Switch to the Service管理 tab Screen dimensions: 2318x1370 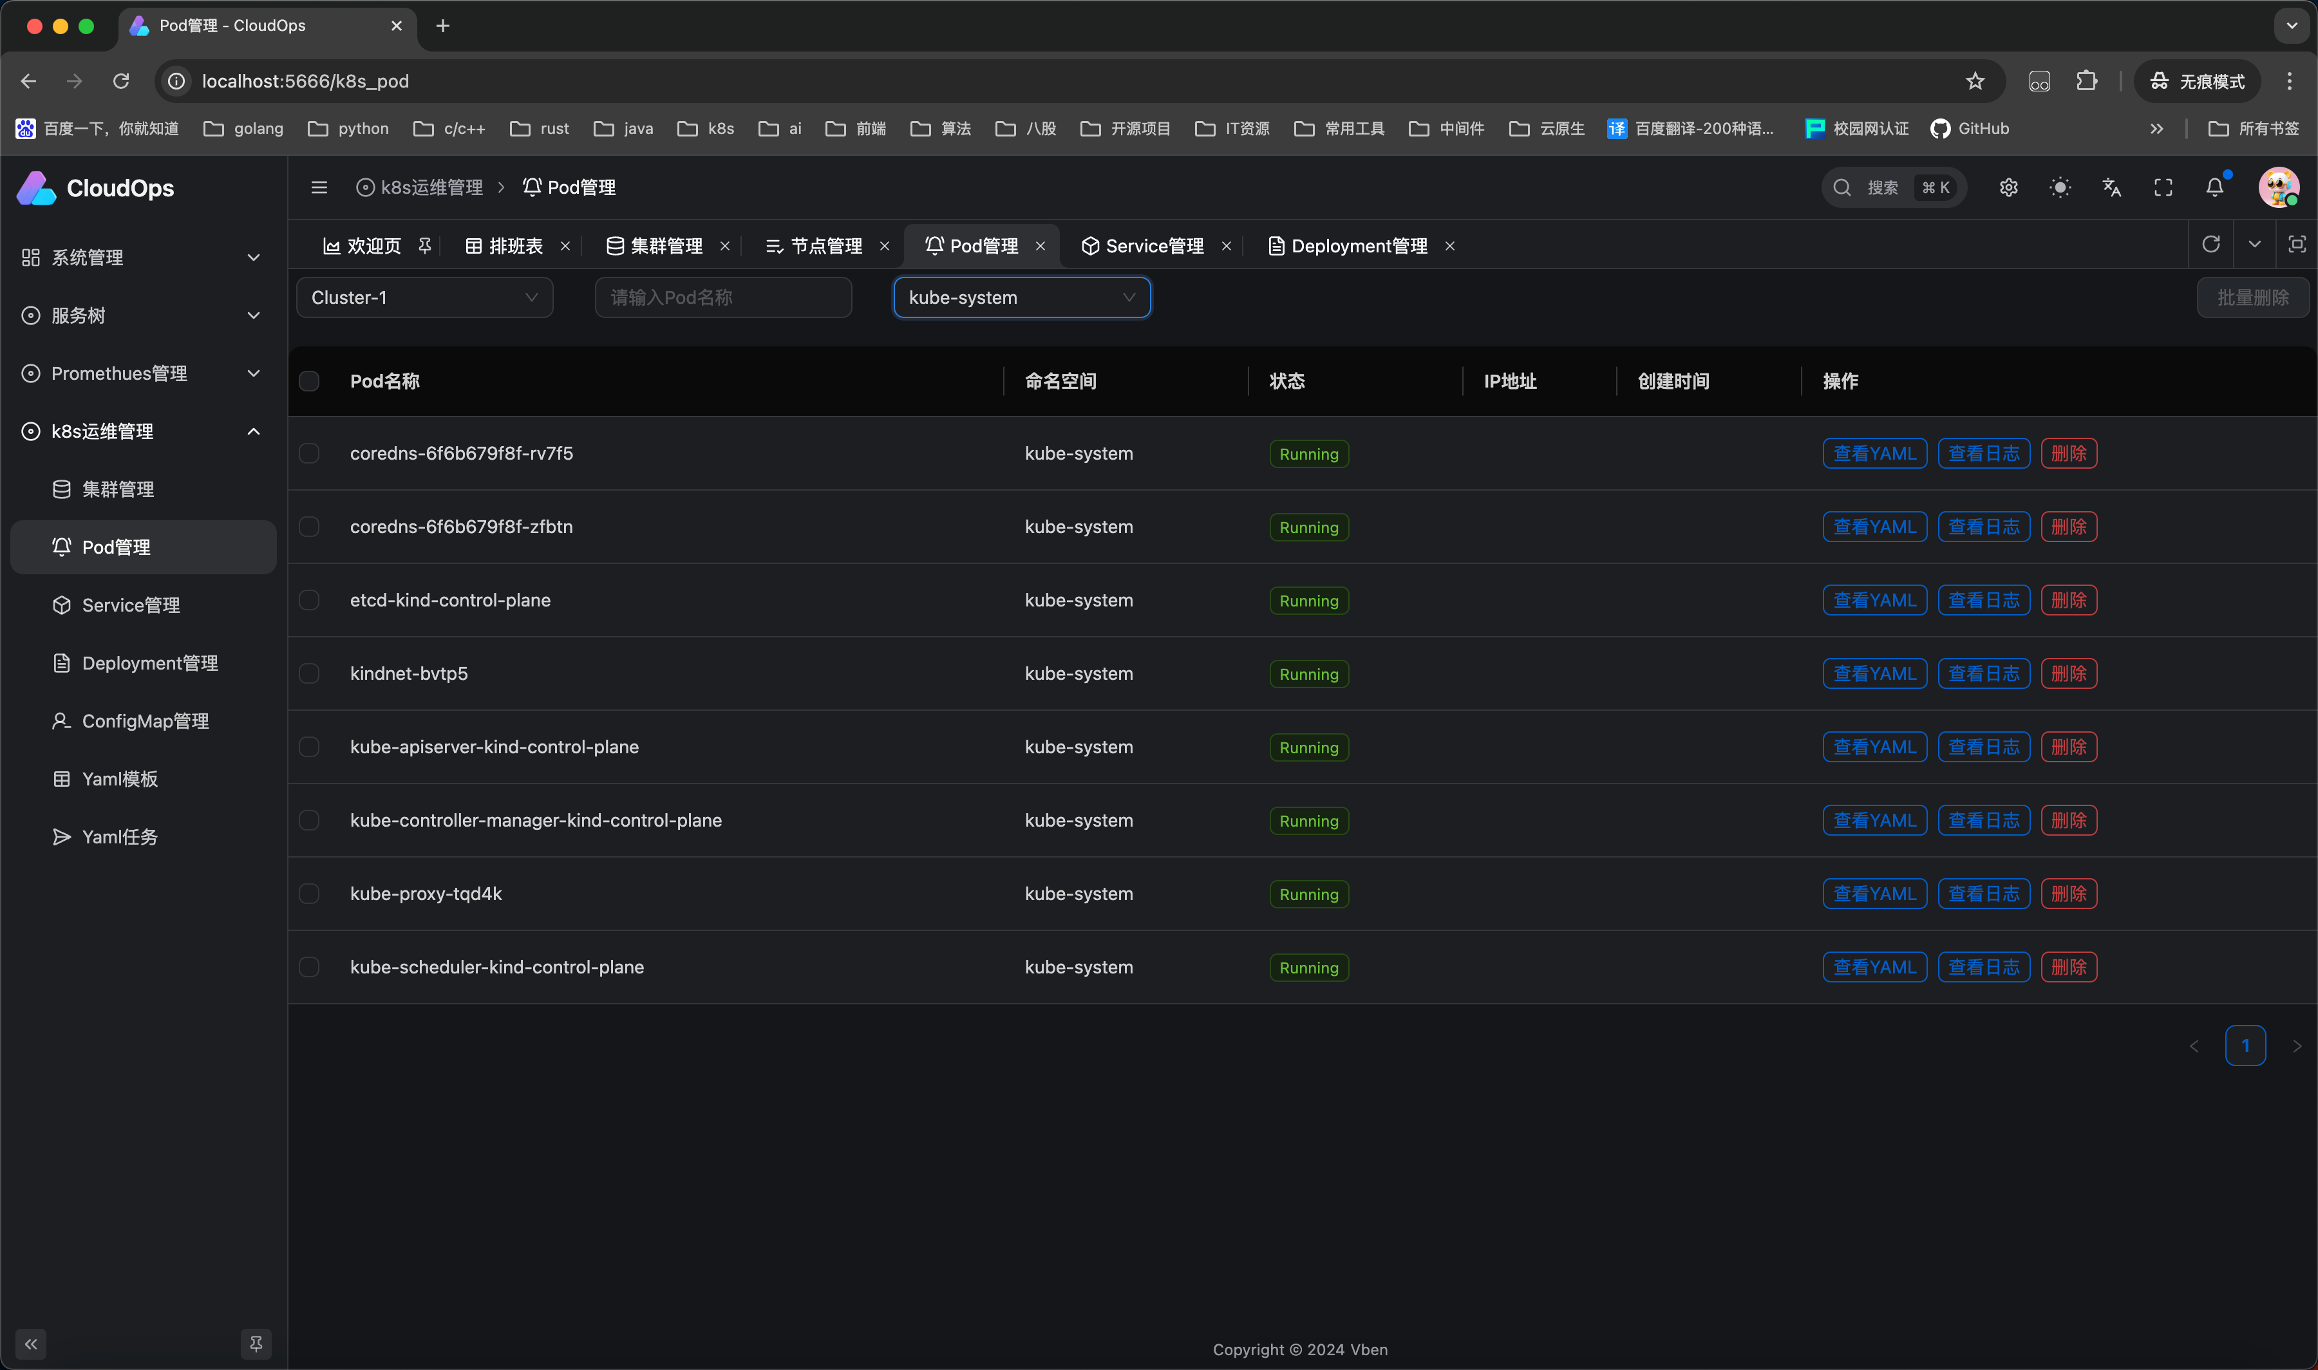point(1143,245)
